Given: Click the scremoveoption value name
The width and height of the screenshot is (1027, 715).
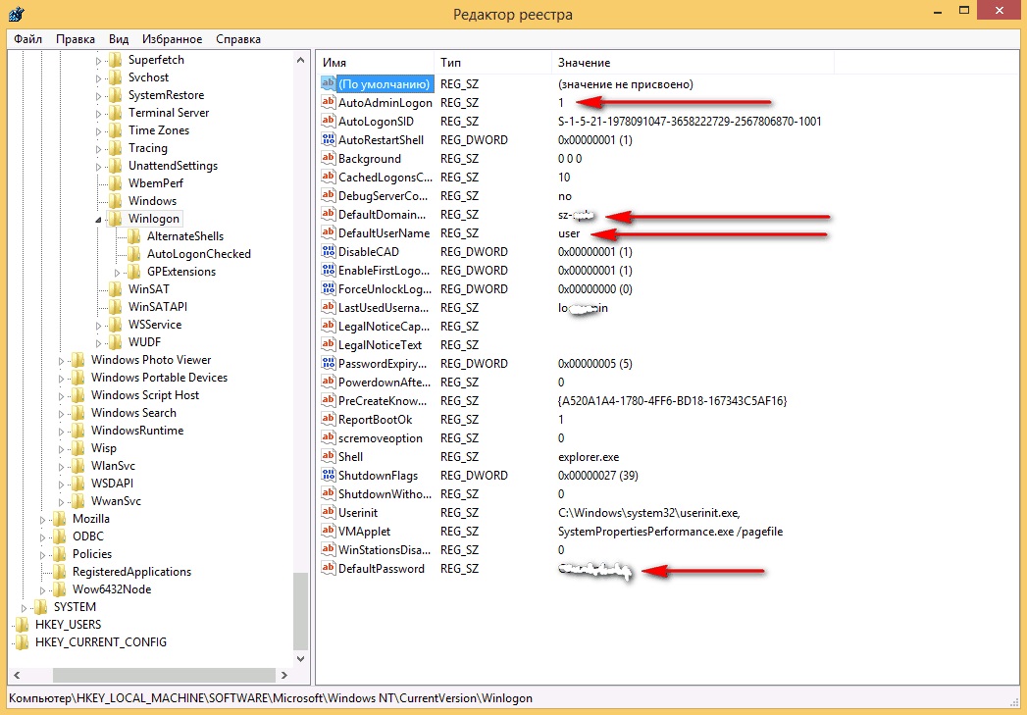Looking at the screenshot, I should (380, 438).
